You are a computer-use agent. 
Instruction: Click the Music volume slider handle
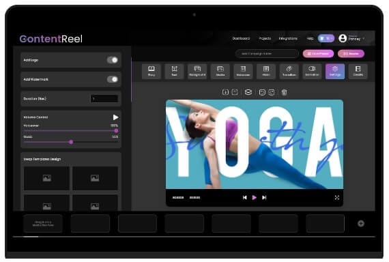click(x=71, y=142)
